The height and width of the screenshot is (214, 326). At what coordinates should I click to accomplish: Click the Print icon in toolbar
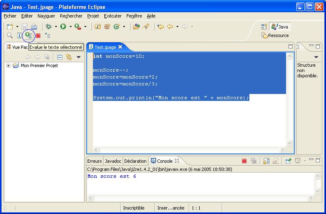(x=34, y=26)
